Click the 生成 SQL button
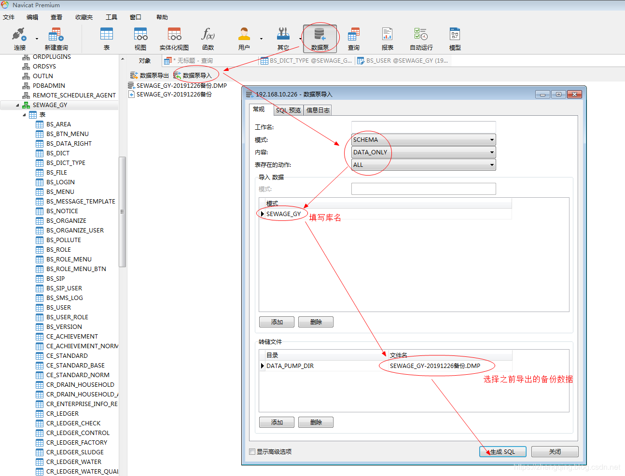The width and height of the screenshot is (625, 476). coord(502,452)
